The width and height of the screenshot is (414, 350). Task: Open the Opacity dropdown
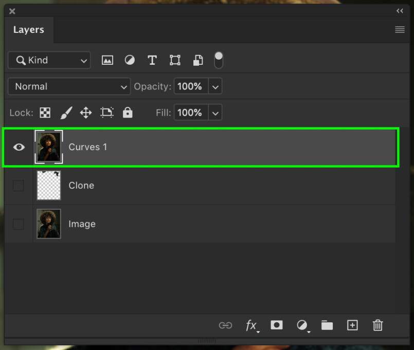coord(215,86)
